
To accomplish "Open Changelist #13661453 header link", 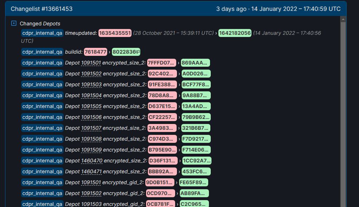I will (41, 9).
